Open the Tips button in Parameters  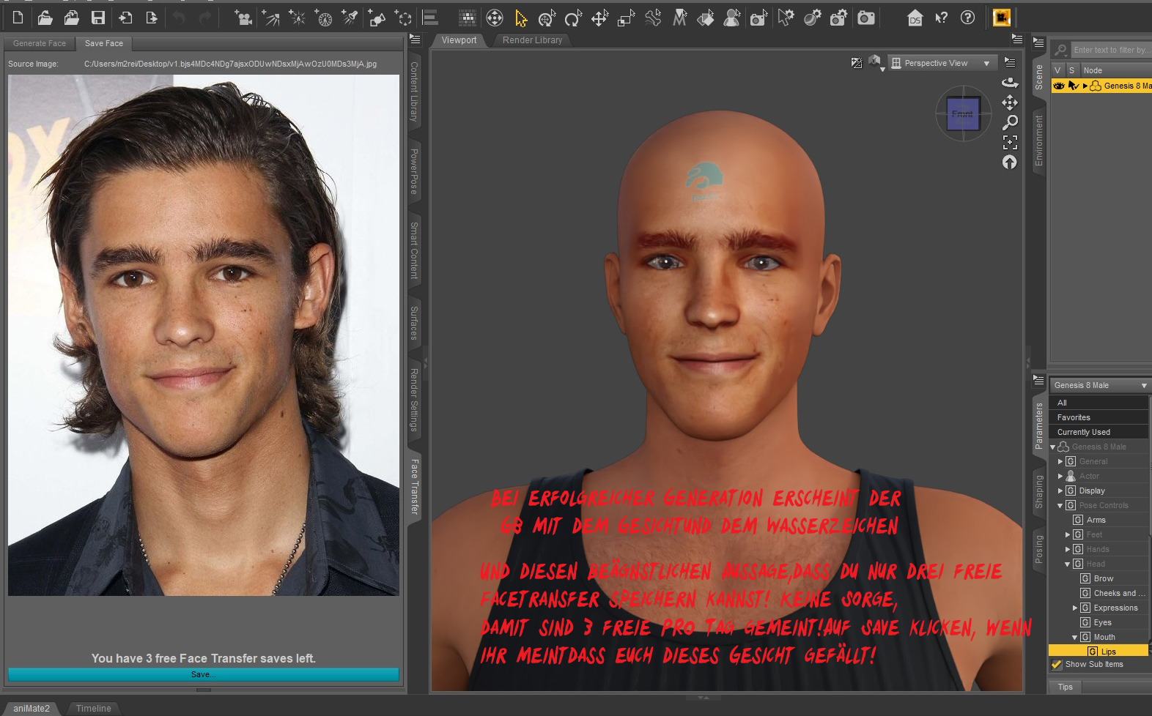(1066, 687)
